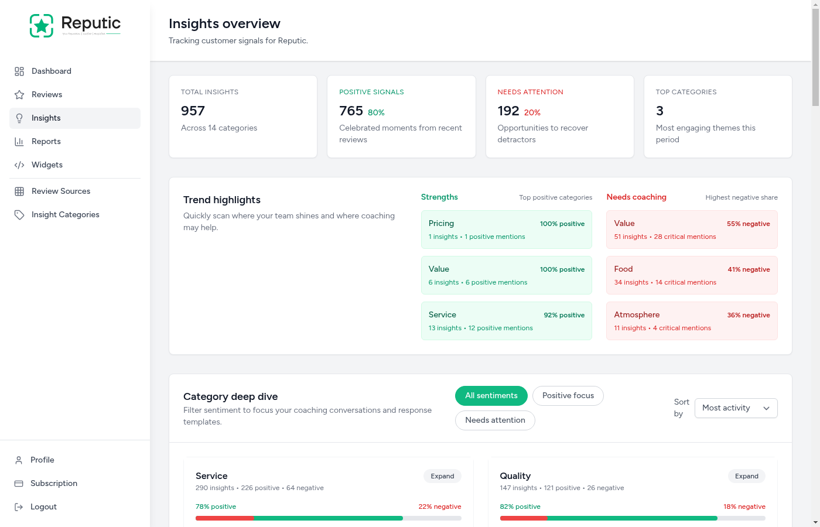
Task: Enable the All sentiments filter
Action: pos(491,396)
